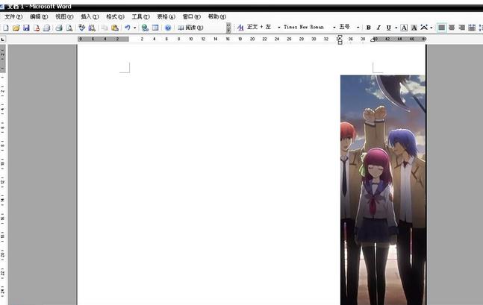Viewport: 483px width, 305px height.
Task: Click the Copy icon in toolbar
Action: pyautogui.click(x=105, y=28)
